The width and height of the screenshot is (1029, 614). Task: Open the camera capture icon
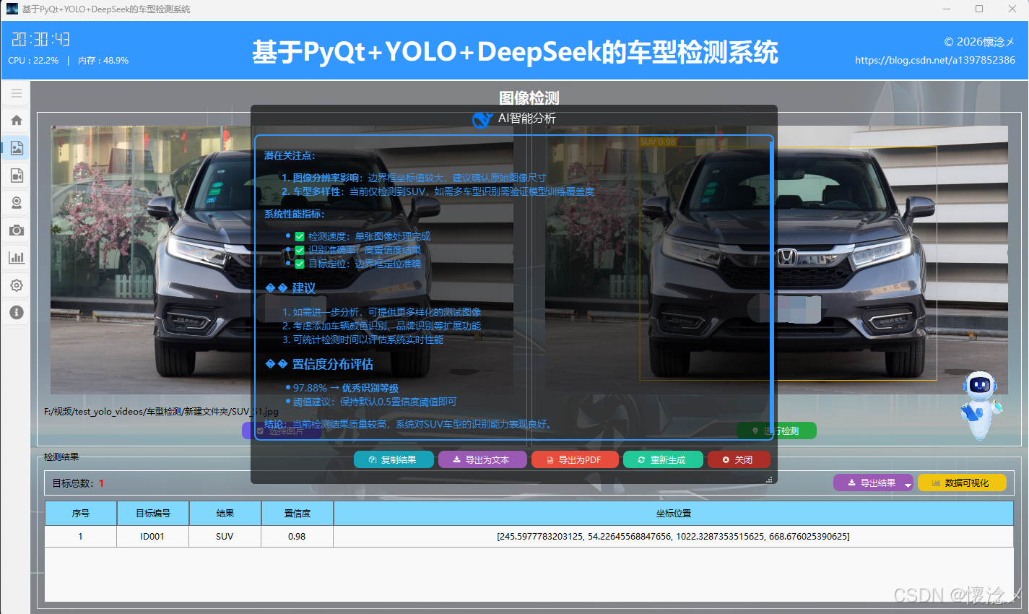[x=17, y=230]
